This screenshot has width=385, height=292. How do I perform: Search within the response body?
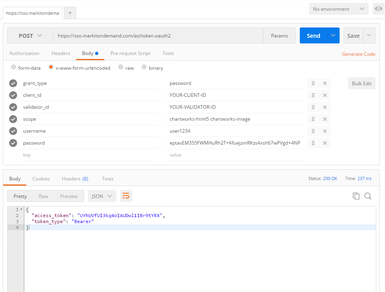pyautogui.click(x=368, y=196)
